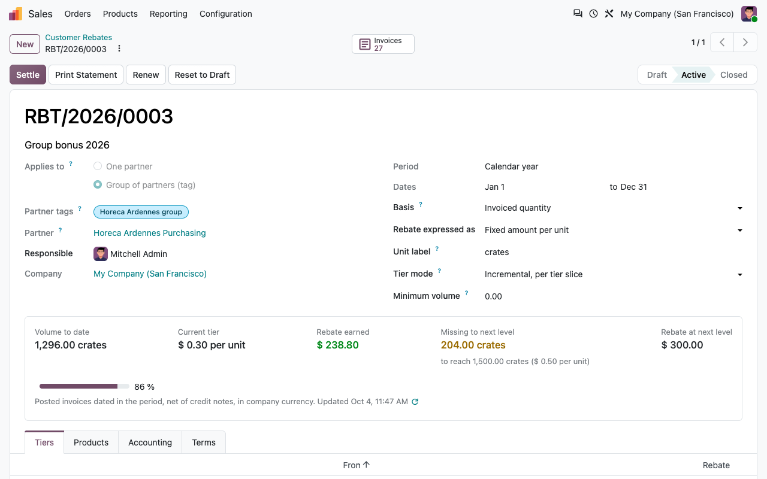Click the 86 % volume progress bar
The image size is (767, 479).
[x=84, y=387]
